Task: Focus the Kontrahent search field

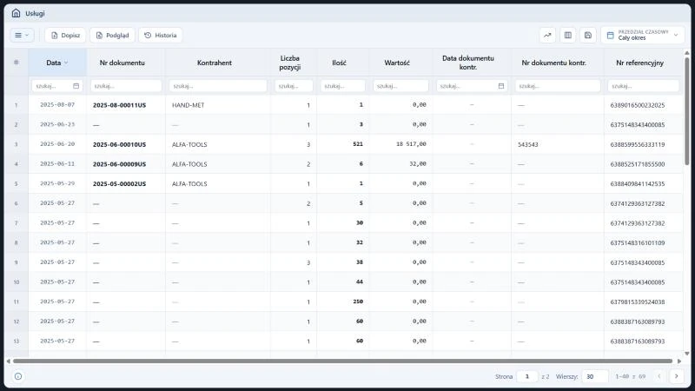Action: 218,86
